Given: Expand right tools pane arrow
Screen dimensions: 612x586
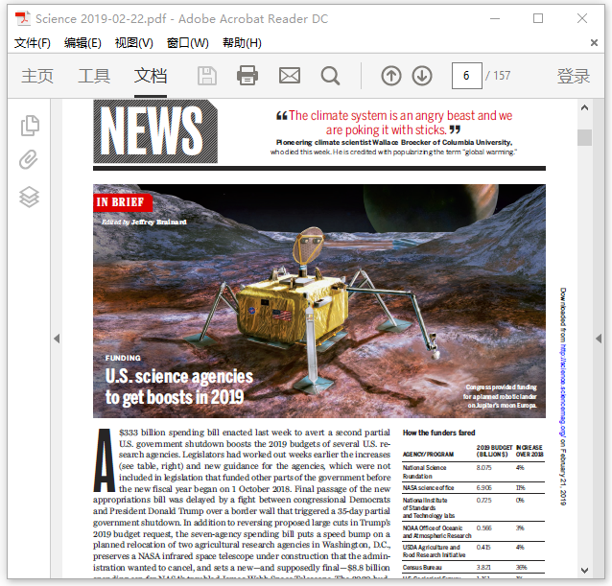Looking at the screenshot, I should (599, 339).
